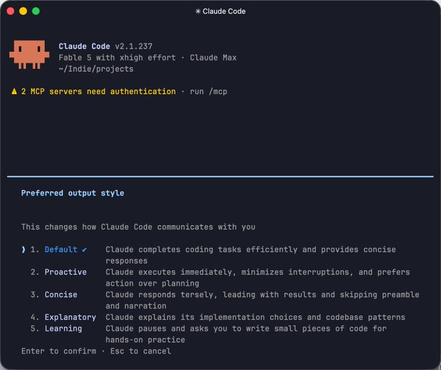Click the Enter to confirm hint
This screenshot has width=441, height=370.
[59, 351]
